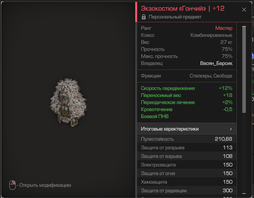Click the factions value Сталкеры, Свобода
The image size is (254, 198).
point(211,76)
